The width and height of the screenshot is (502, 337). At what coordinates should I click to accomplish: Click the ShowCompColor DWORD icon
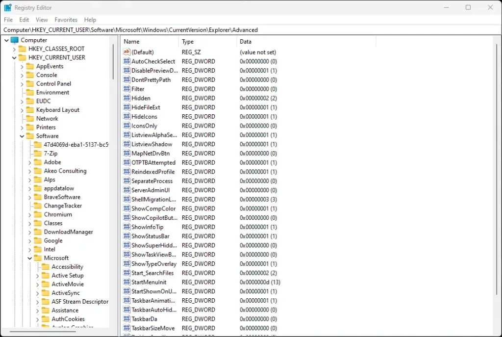(x=127, y=208)
